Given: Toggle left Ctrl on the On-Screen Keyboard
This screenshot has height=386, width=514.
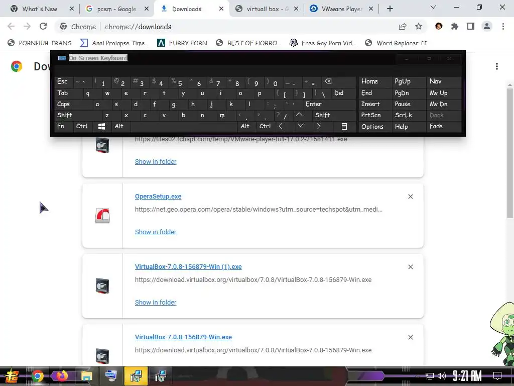Looking at the screenshot, I should click(x=82, y=126).
